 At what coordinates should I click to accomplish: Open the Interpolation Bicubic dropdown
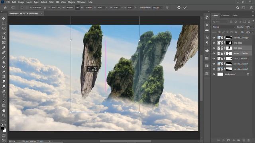[x=158, y=8]
